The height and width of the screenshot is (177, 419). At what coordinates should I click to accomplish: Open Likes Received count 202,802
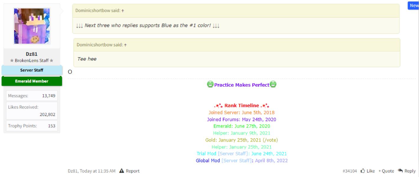(x=48, y=114)
